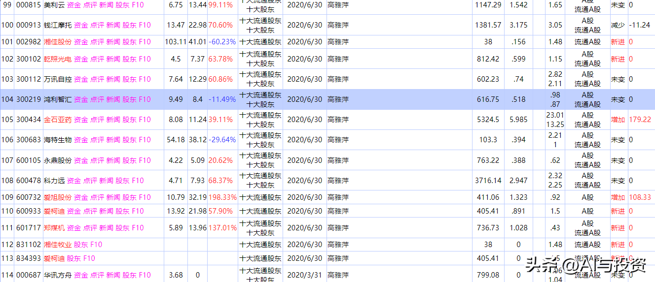Click change value -11.24 for 钱江摩托
The height and width of the screenshot is (282, 655).
point(640,25)
